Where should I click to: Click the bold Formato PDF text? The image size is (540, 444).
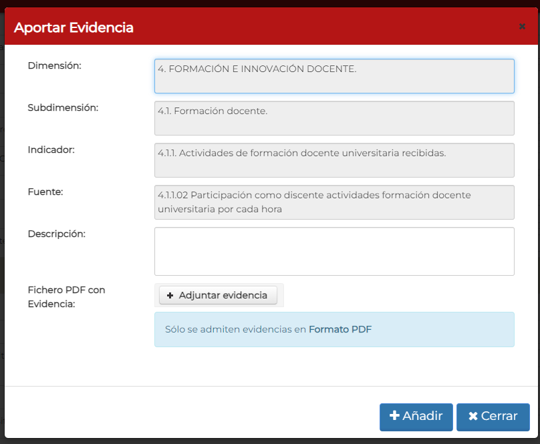[340, 330]
